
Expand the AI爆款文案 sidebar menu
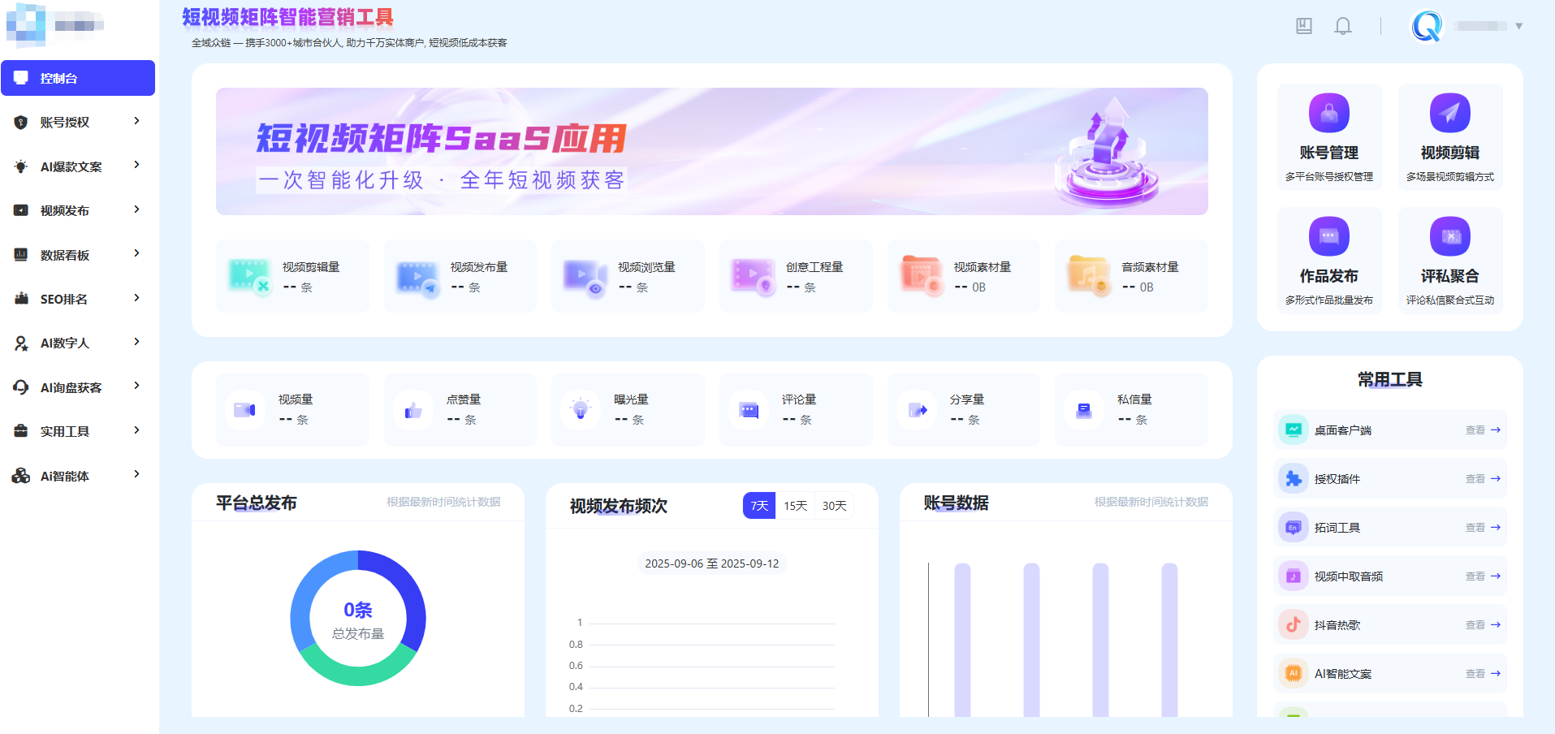point(78,166)
